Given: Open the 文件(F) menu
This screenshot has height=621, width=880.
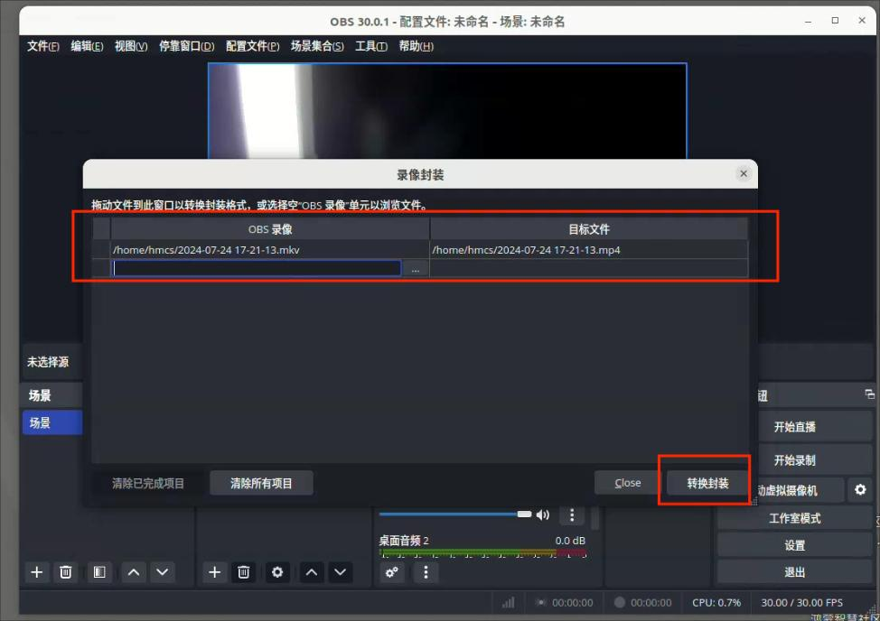Looking at the screenshot, I should click(43, 46).
